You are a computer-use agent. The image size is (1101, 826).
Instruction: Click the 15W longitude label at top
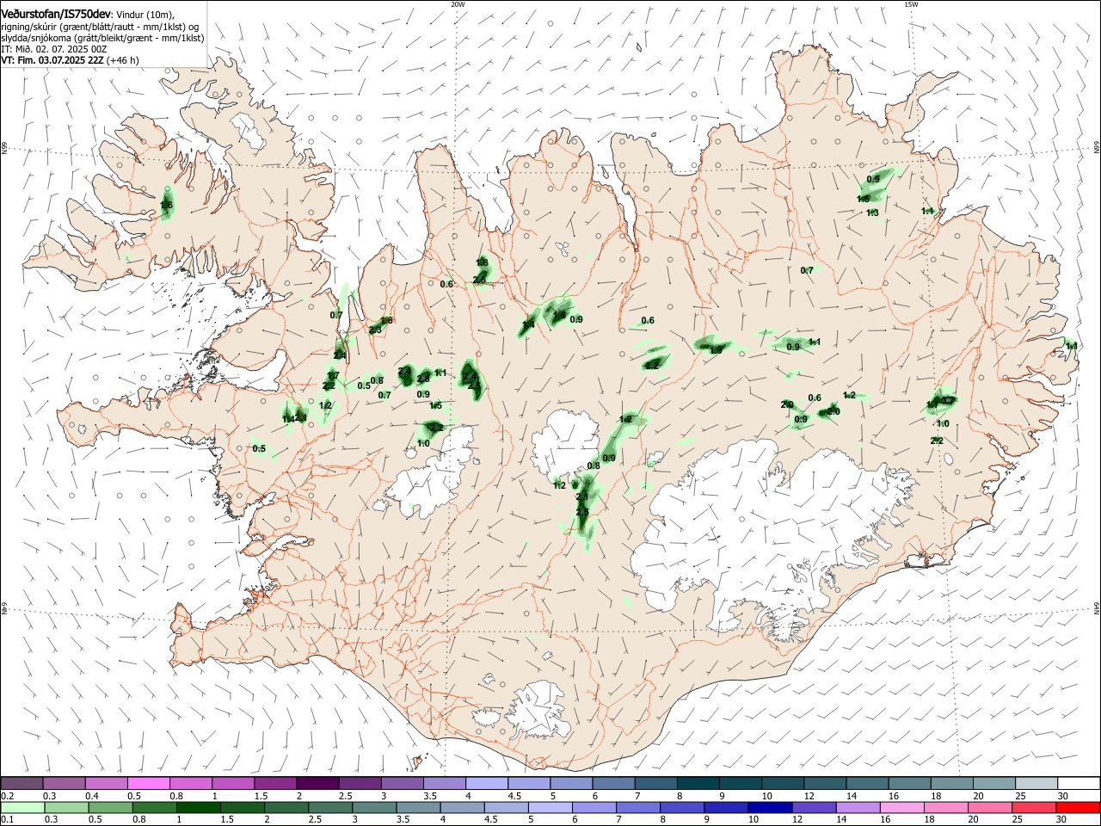pyautogui.click(x=911, y=4)
